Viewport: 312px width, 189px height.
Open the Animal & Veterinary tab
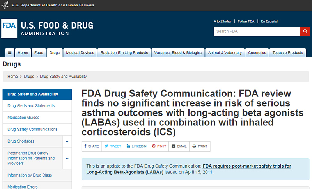point(225,53)
